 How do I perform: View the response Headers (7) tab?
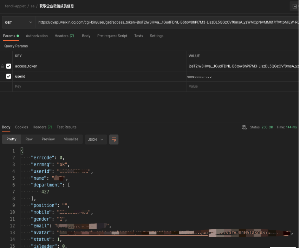(x=42, y=127)
